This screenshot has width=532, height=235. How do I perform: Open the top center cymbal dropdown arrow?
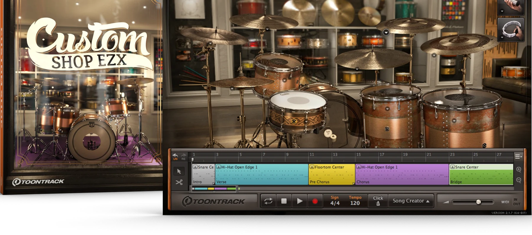coord(267,29)
